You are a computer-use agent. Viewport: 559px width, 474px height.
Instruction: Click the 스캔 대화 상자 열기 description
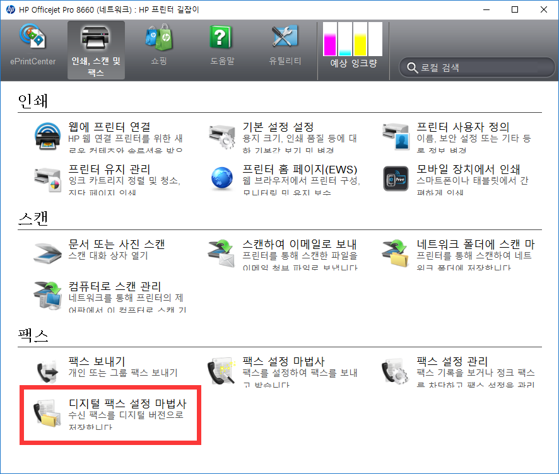click(x=108, y=255)
